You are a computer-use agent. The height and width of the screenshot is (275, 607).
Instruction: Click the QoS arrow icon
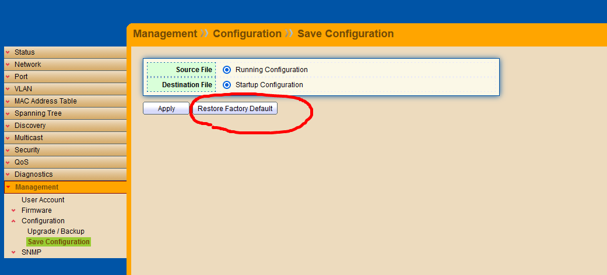click(8, 162)
